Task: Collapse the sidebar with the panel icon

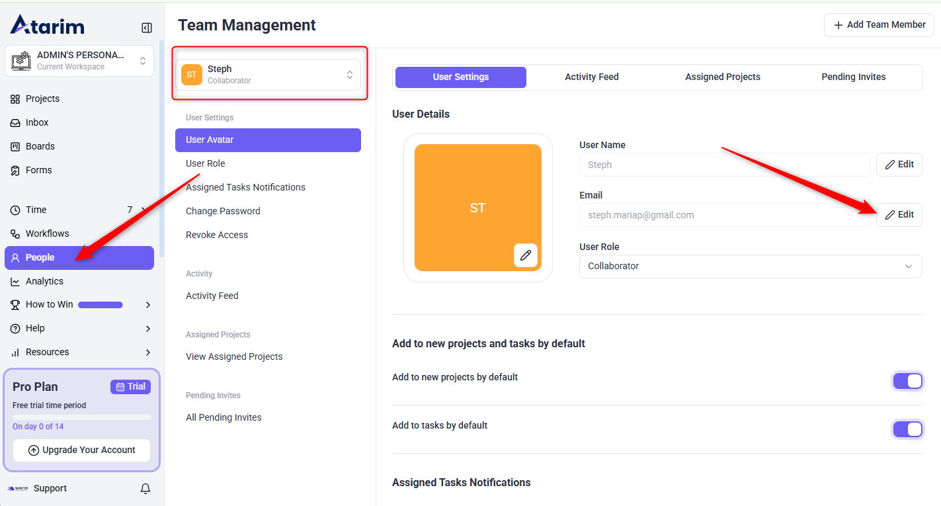Action: coord(147,28)
